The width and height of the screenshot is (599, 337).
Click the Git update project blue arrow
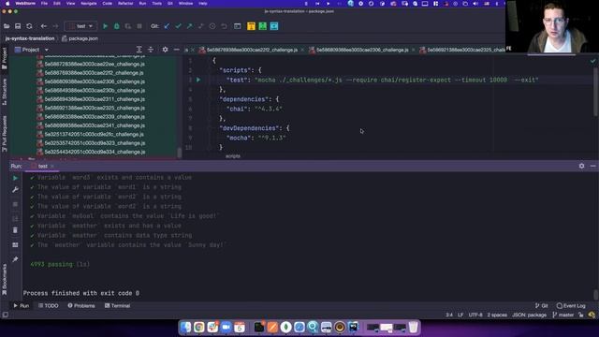[x=167, y=26]
